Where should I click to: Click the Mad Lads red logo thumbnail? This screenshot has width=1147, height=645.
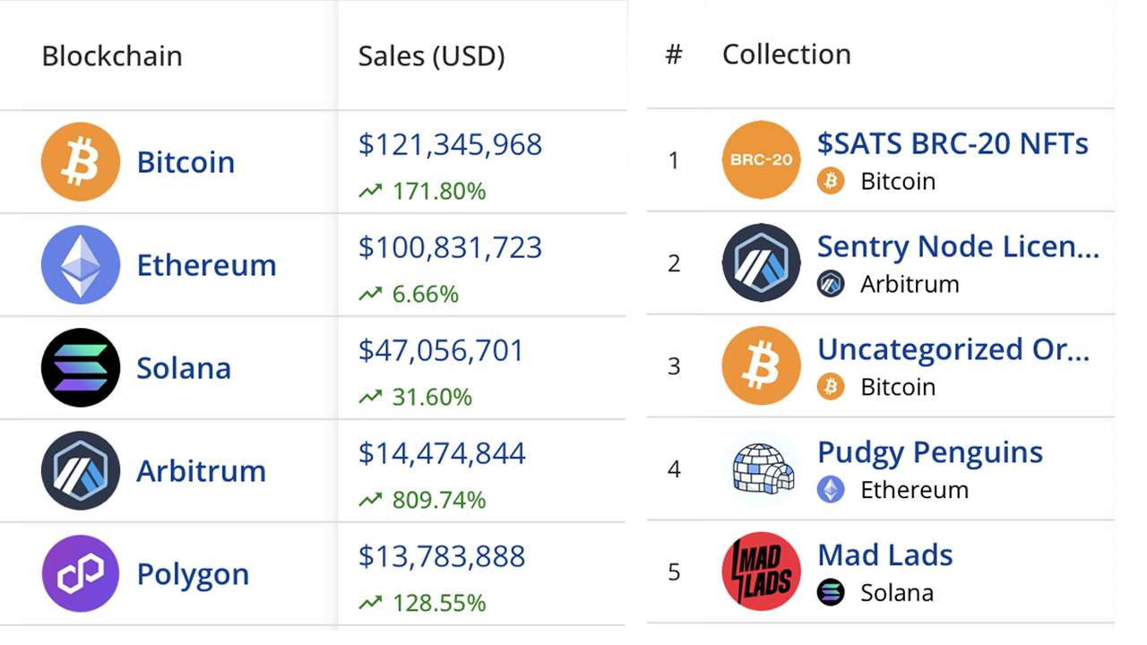point(761,572)
